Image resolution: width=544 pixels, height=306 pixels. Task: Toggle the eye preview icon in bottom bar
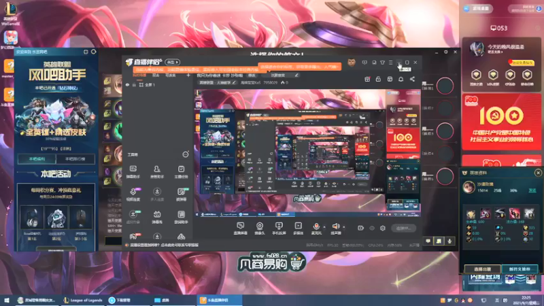(371, 228)
